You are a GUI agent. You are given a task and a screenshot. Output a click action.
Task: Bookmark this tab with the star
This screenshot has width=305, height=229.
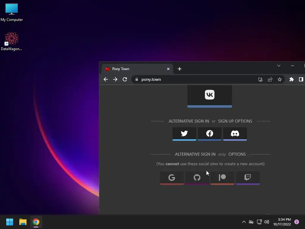[x=279, y=79]
